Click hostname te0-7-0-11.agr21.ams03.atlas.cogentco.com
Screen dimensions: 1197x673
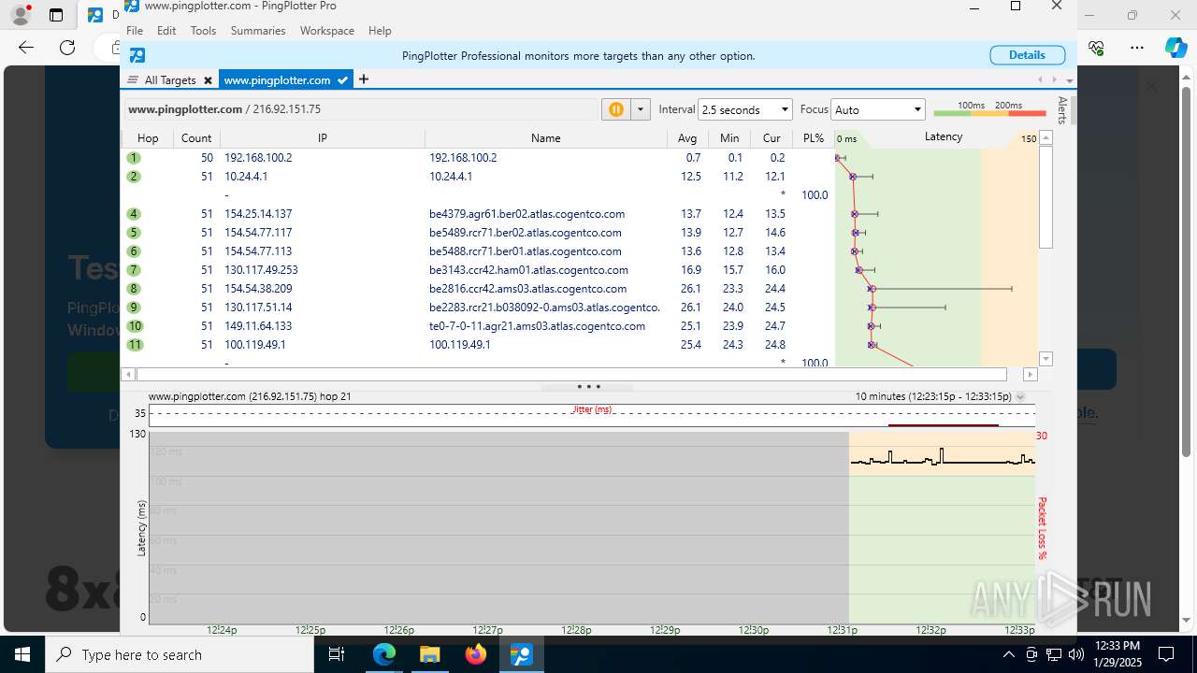point(537,326)
